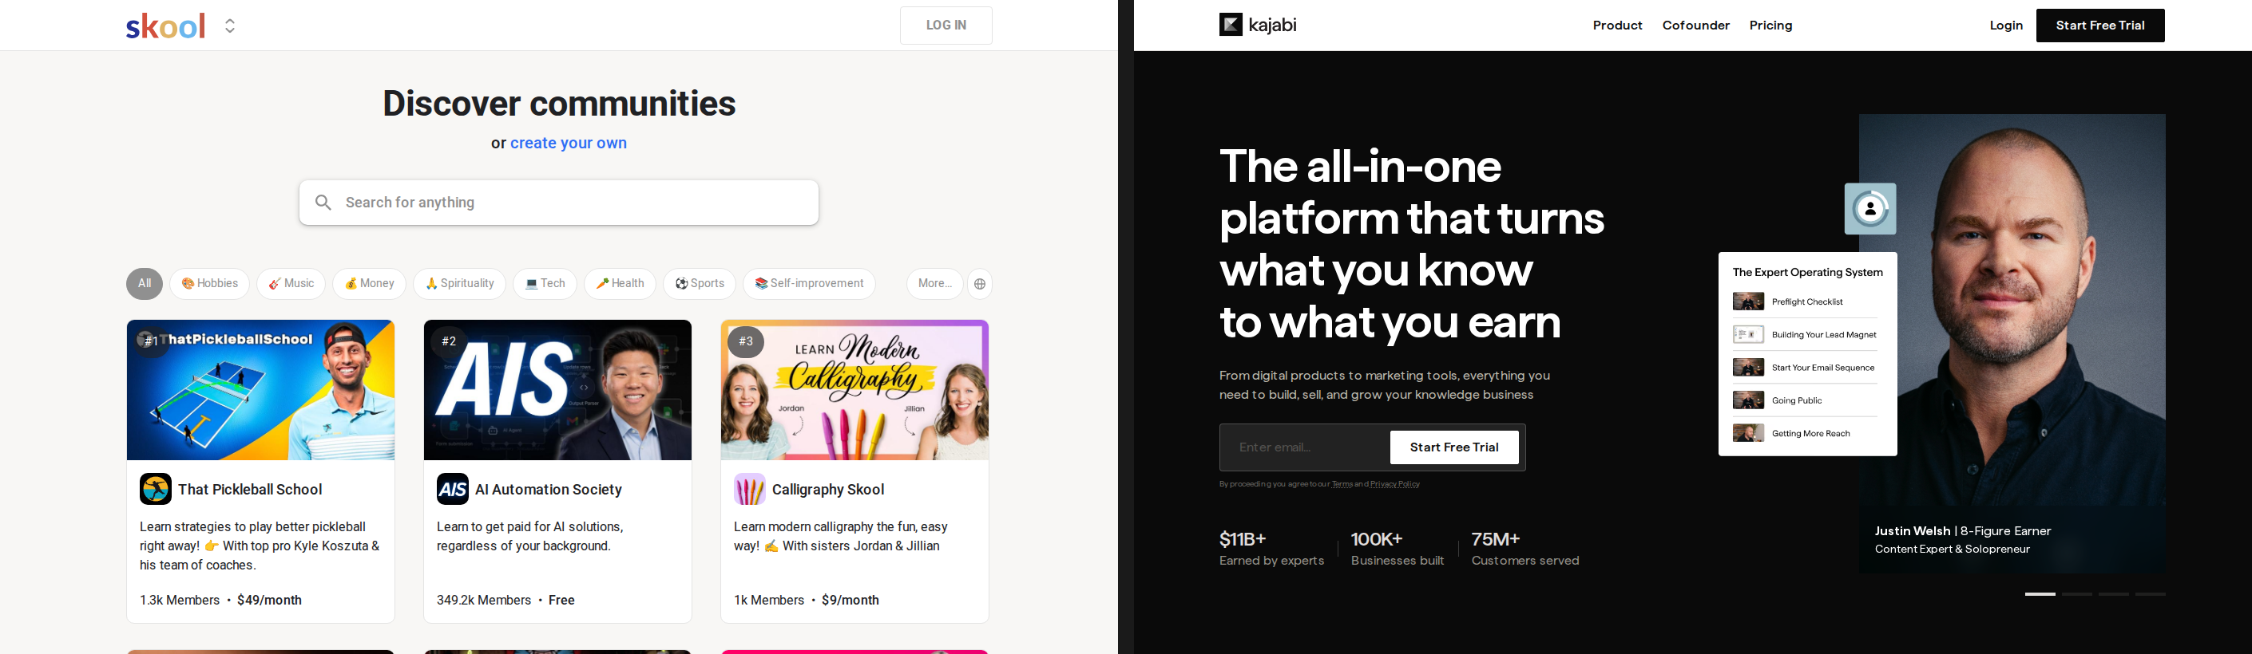The height and width of the screenshot is (654, 2252).
Task: Open the Product menu on Kajabi
Action: [1617, 26]
